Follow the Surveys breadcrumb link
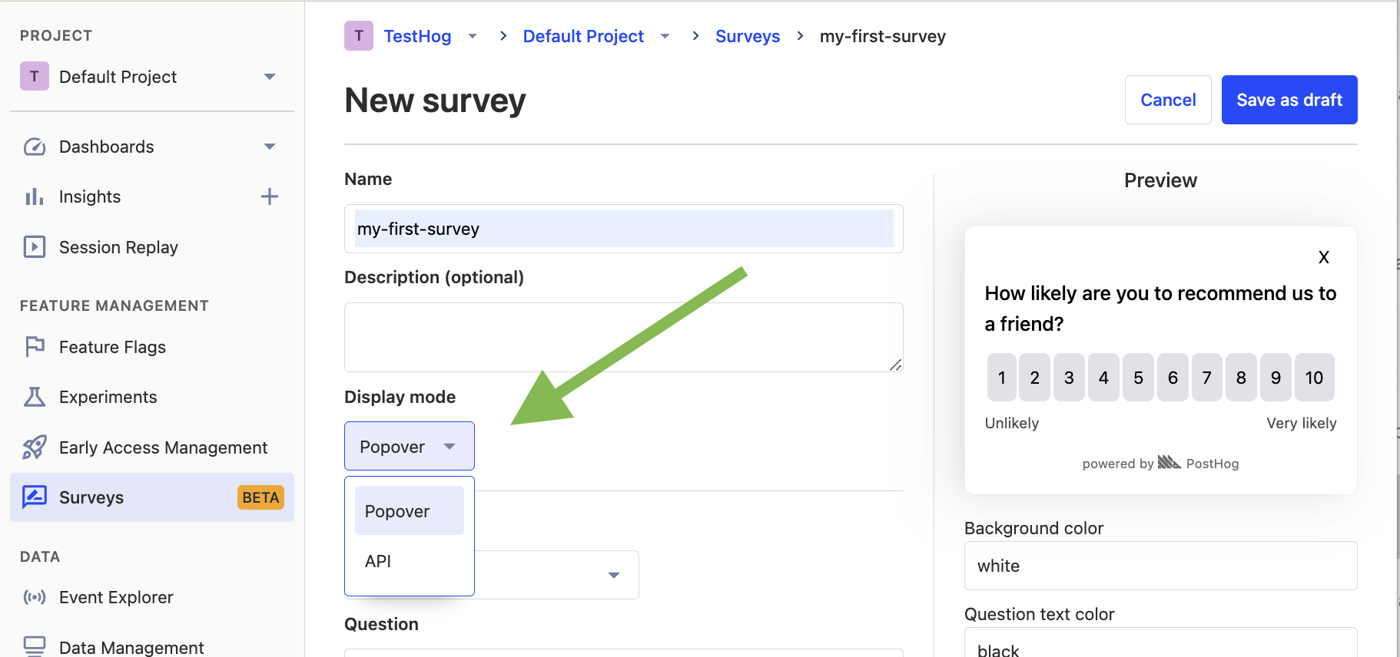Viewport: 1400px width, 657px height. [748, 36]
